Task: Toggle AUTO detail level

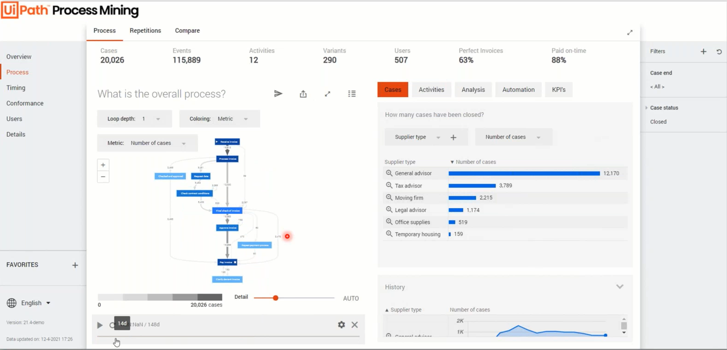Action: [x=351, y=298]
